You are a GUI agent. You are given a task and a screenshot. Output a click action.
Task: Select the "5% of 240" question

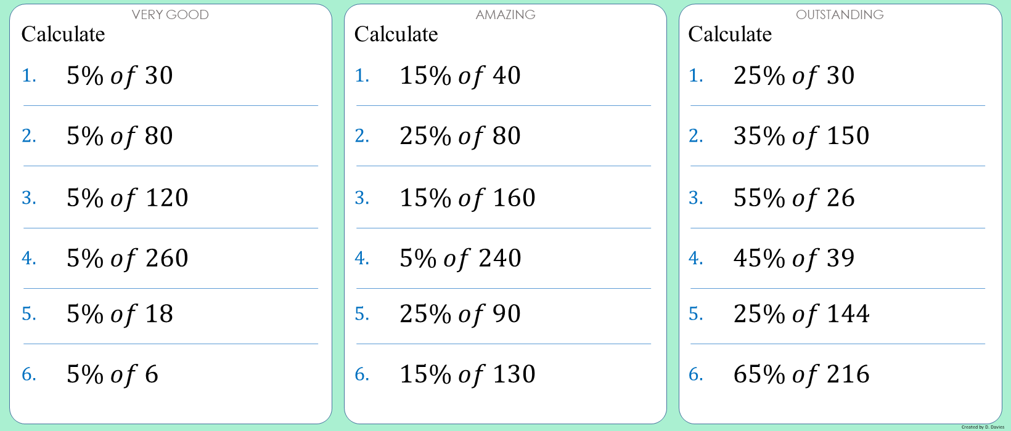(460, 259)
